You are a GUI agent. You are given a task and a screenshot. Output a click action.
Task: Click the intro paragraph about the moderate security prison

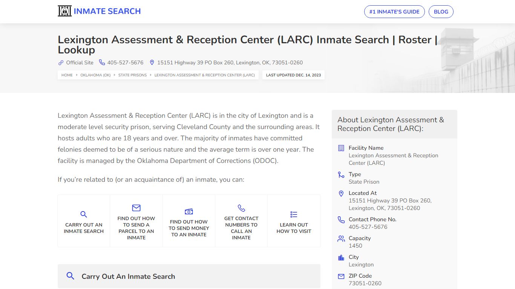[189, 138]
